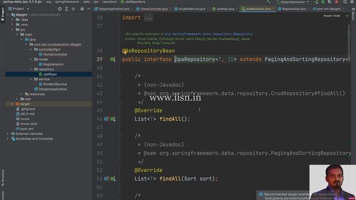Click jpa breadcrumb in navigation bar

click(96, 2)
